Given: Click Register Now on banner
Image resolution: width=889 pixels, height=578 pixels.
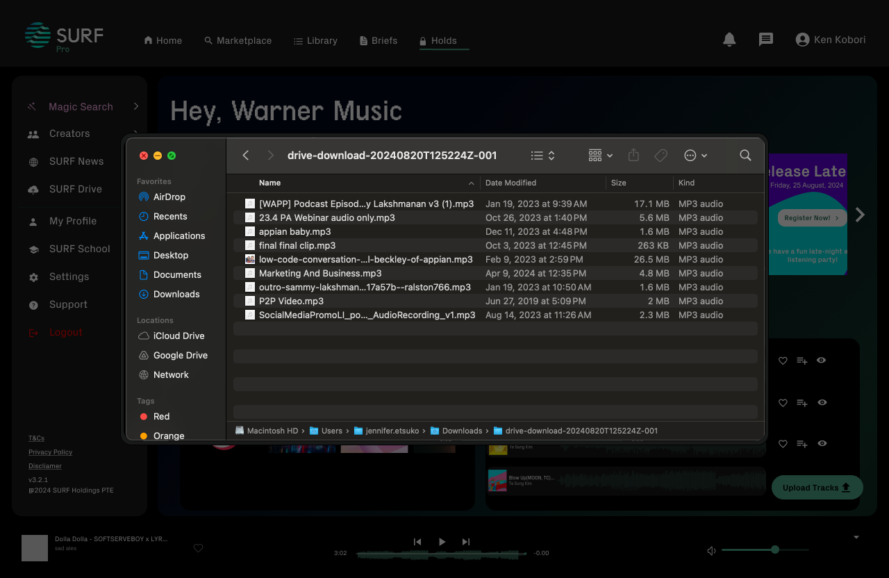Looking at the screenshot, I should [812, 217].
